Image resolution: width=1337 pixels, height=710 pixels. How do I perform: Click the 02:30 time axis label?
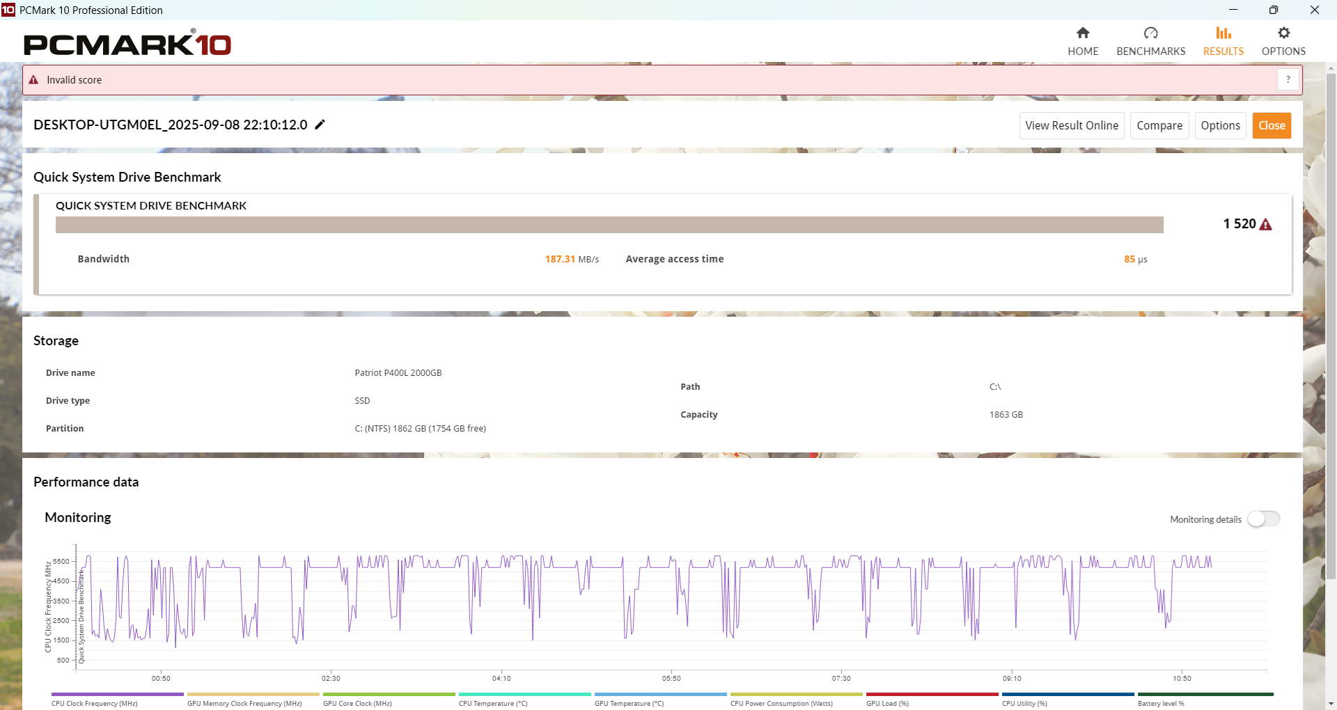331,678
